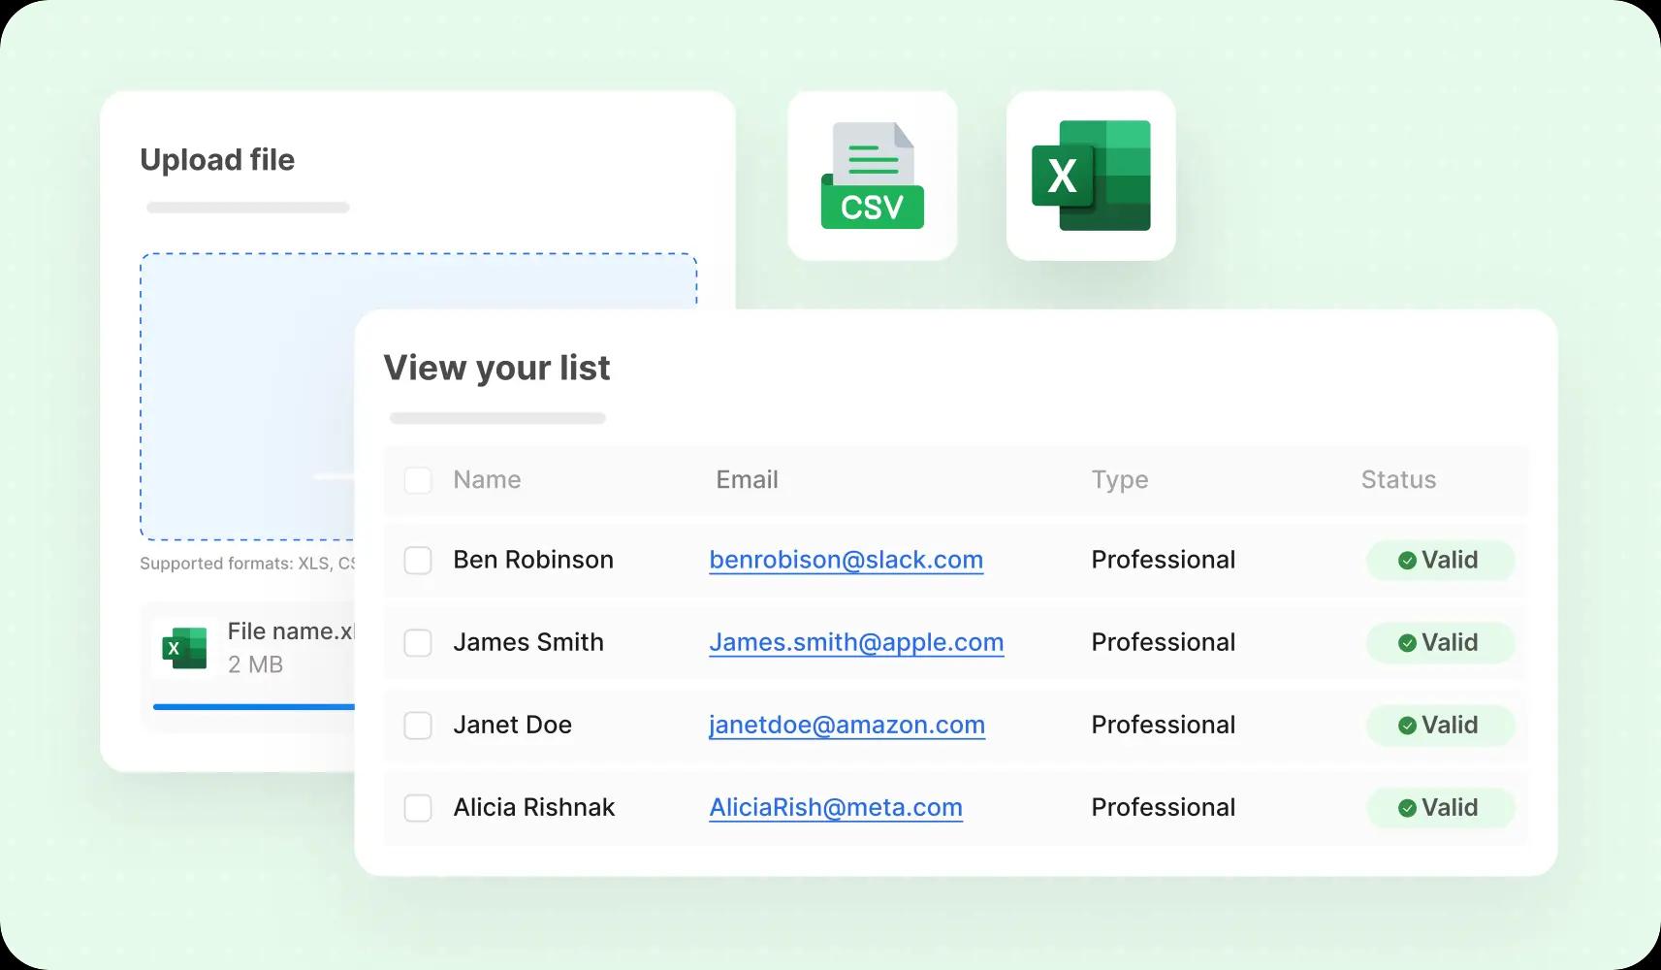Click the Name column header

coord(487,480)
